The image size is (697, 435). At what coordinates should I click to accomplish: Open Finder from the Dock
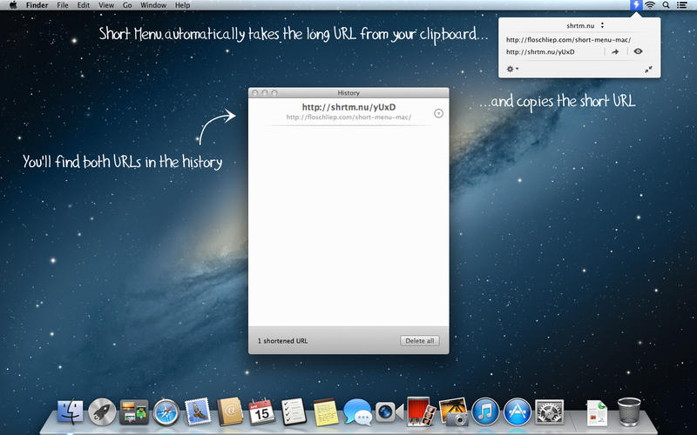pyautogui.click(x=71, y=412)
